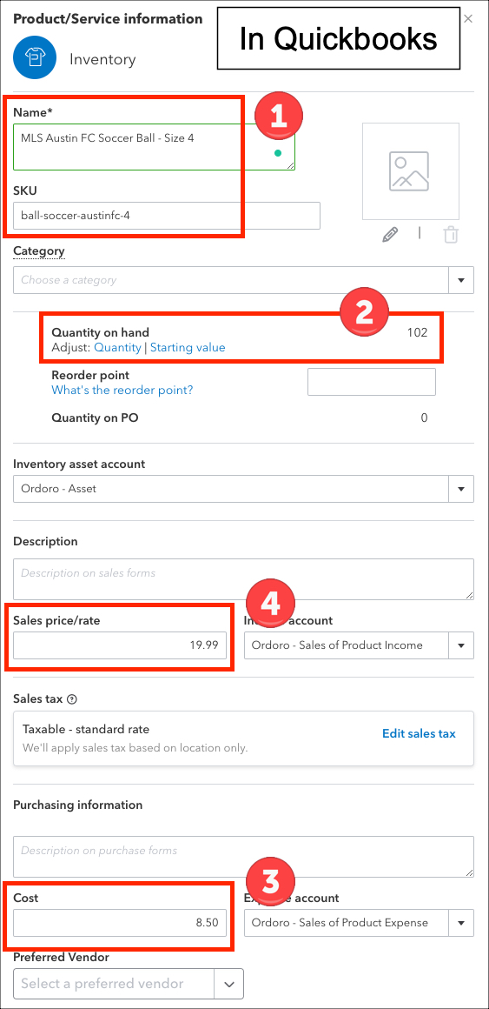Open the Preferred Vendor dropdown chevron

tap(229, 983)
